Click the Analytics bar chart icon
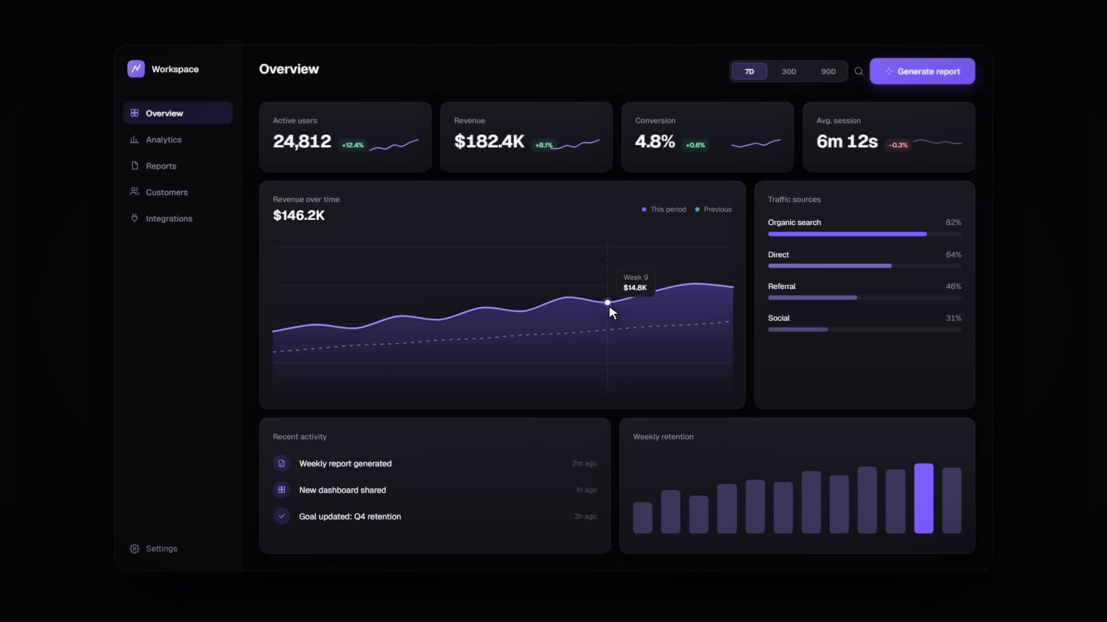The width and height of the screenshot is (1107, 622). click(x=134, y=139)
